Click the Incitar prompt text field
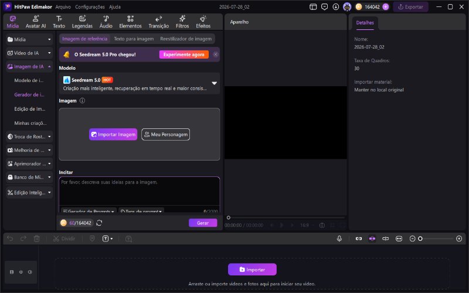Screen dimensions: 469x293 [139, 191]
